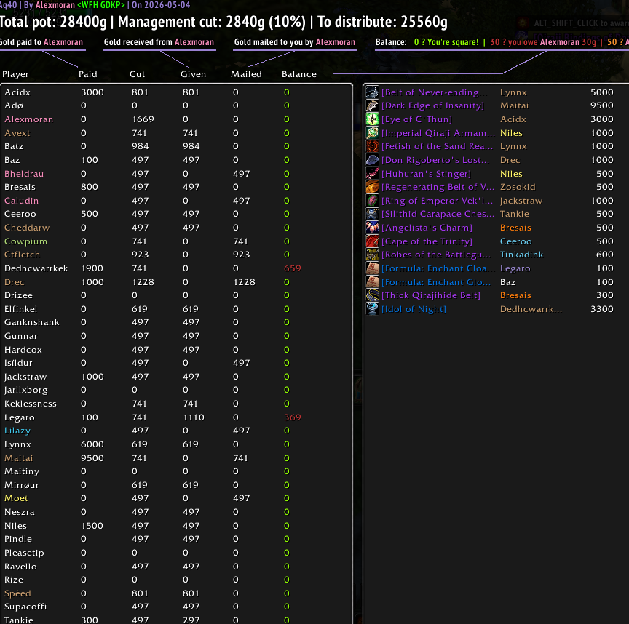Screen dimensions: 629x624
Task: Select Legaro's red 369 balance
Action: point(293,417)
